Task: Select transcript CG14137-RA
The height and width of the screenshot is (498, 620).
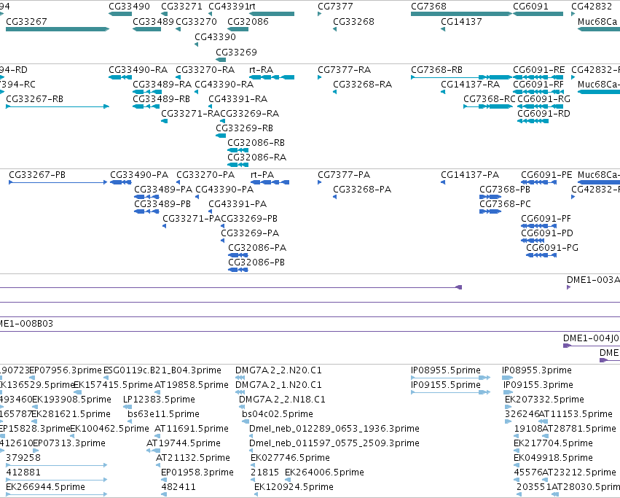Action: [471, 85]
